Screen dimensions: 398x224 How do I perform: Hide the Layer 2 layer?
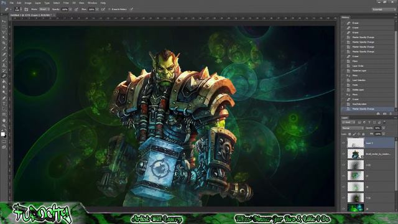tap(343, 143)
